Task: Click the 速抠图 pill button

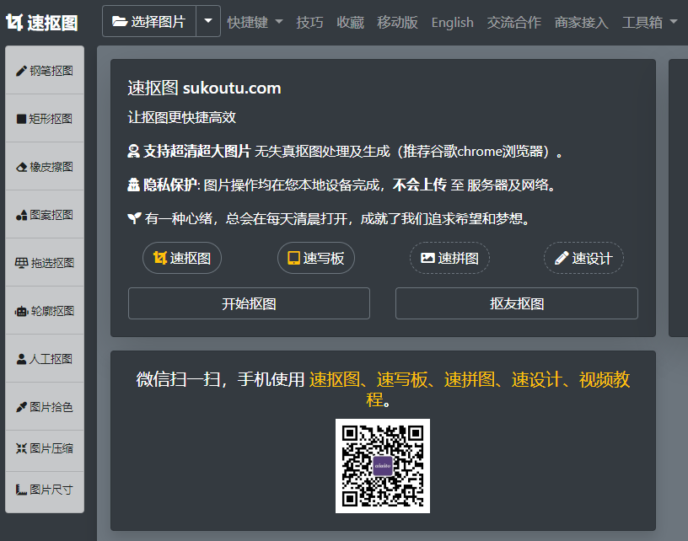Action: 182,258
